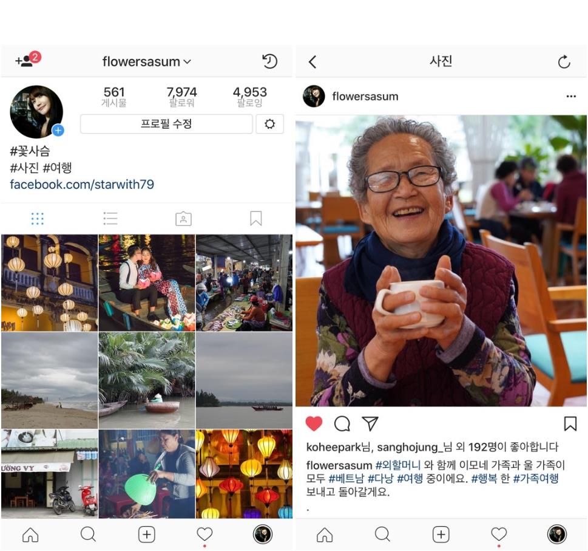588x551 pixels.
Task: Go back using arrow on 사진 screen
Action: click(x=313, y=61)
